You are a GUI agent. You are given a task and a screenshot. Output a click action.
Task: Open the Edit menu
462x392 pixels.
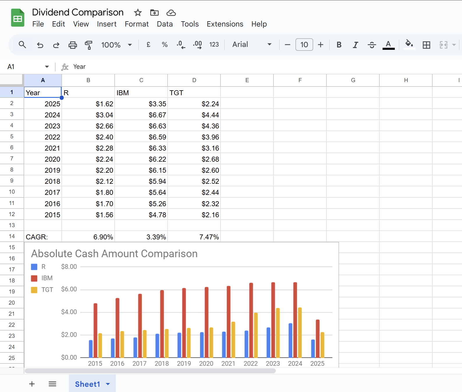tap(58, 24)
